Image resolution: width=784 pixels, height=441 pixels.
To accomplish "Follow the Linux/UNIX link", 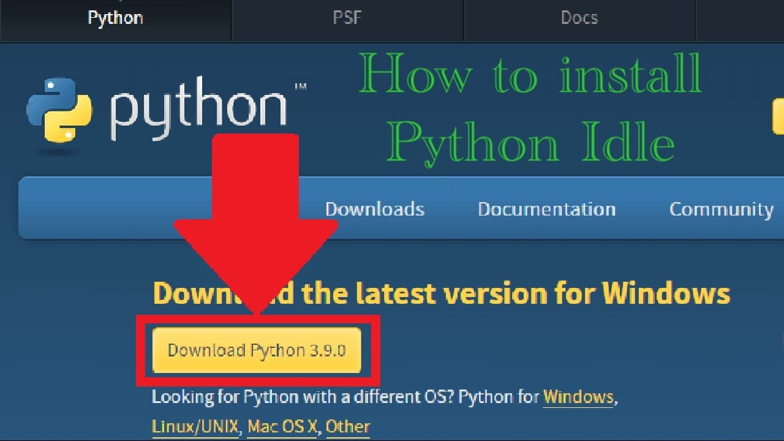I will [195, 426].
